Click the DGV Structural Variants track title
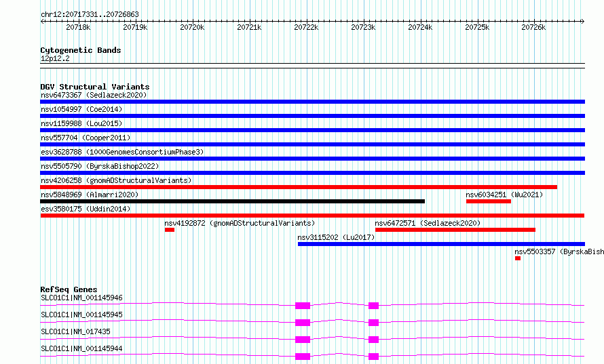Screen dimensions: 604x364 click(95, 87)
